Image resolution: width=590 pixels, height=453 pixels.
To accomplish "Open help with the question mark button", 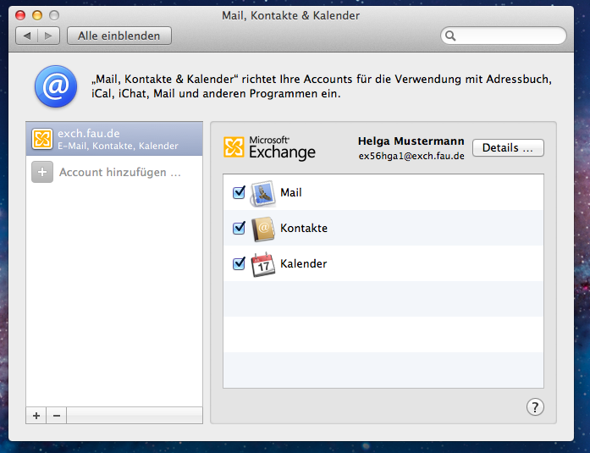I will 535,407.
